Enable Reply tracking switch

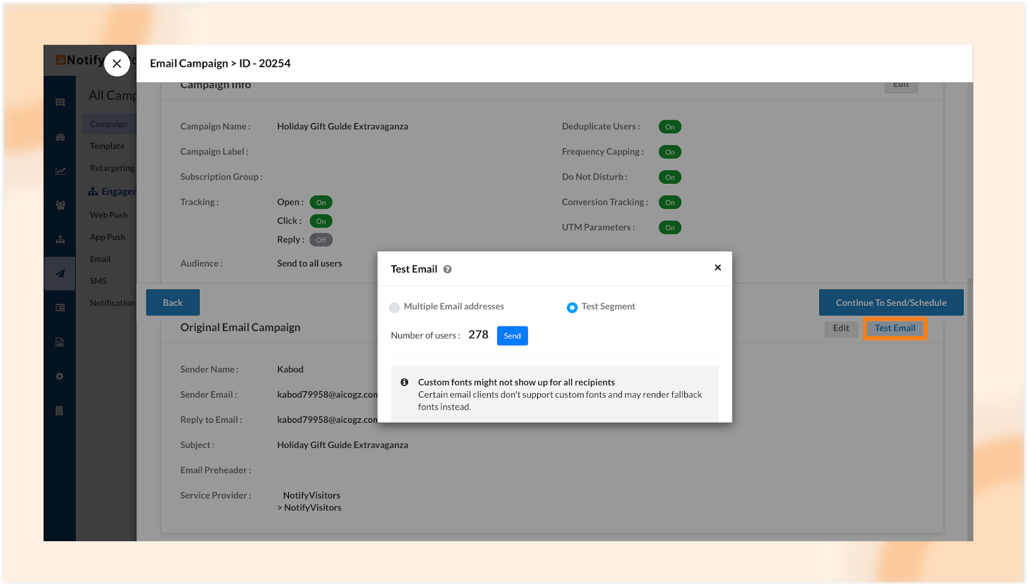click(x=321, y=240)
